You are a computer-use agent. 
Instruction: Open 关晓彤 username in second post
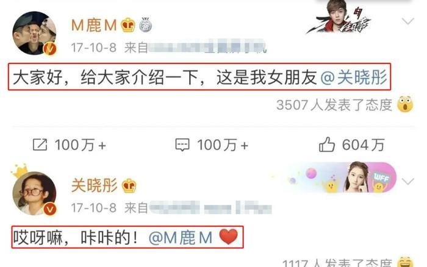click(94, 186)
